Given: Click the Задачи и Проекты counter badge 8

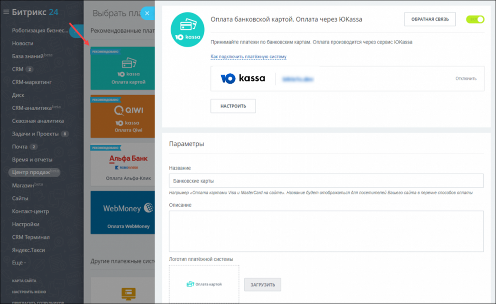Looking at the screenshot, I should 65,134.
